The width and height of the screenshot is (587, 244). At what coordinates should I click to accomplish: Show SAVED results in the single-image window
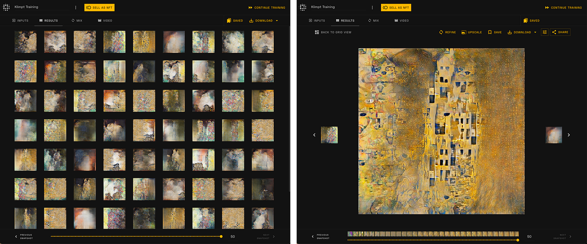pyautogui.click(x=532, y=21)
